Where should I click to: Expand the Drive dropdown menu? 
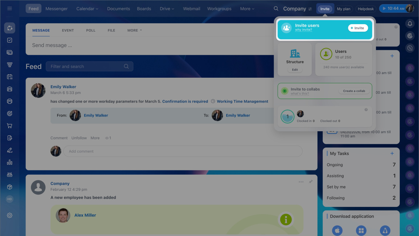tap(167, 9)
